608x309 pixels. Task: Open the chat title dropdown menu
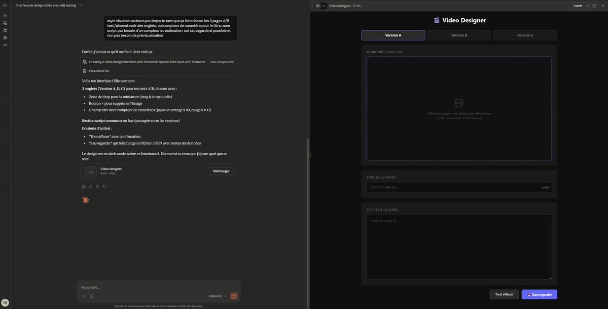click(81, 6)
